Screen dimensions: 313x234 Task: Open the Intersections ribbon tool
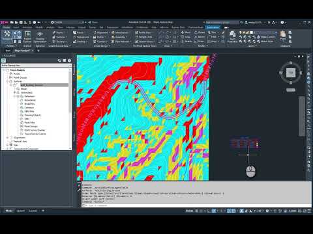120,32
